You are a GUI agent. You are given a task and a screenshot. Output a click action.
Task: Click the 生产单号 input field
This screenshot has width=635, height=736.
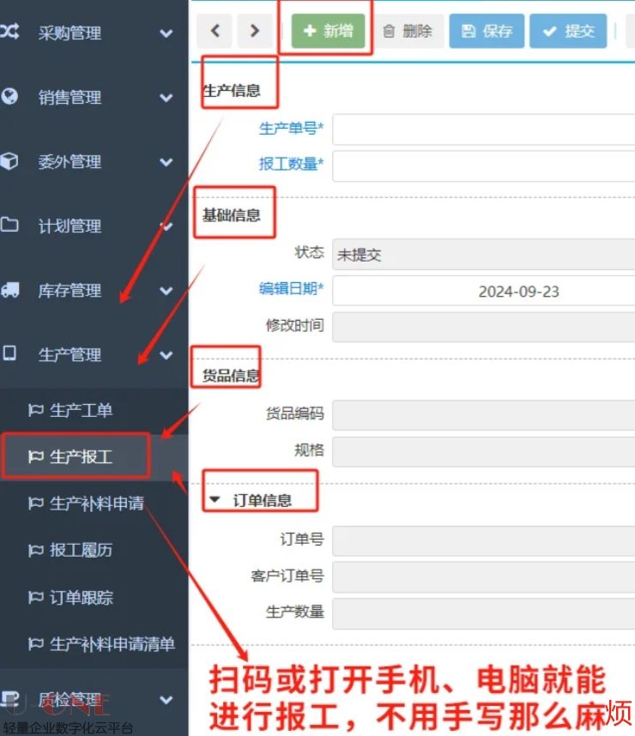[x=484, y=129]
